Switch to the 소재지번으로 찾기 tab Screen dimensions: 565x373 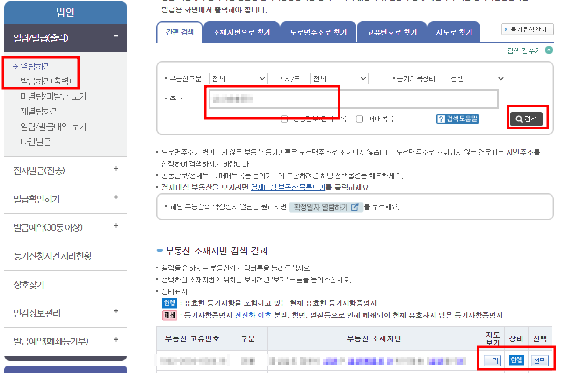241,32
